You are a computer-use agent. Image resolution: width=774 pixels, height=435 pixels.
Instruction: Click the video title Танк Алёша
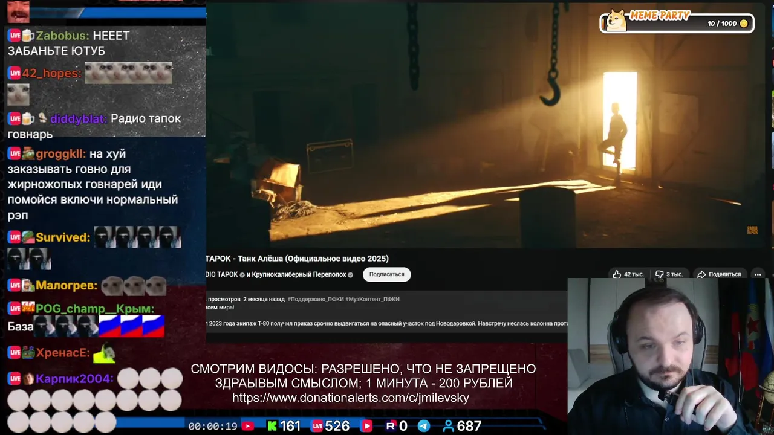tap(298, 259)
